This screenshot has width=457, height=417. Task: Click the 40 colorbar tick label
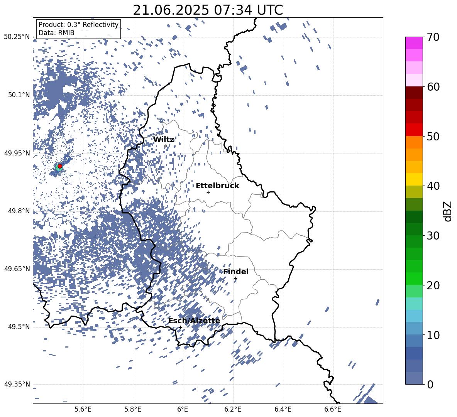coord(433,186)
